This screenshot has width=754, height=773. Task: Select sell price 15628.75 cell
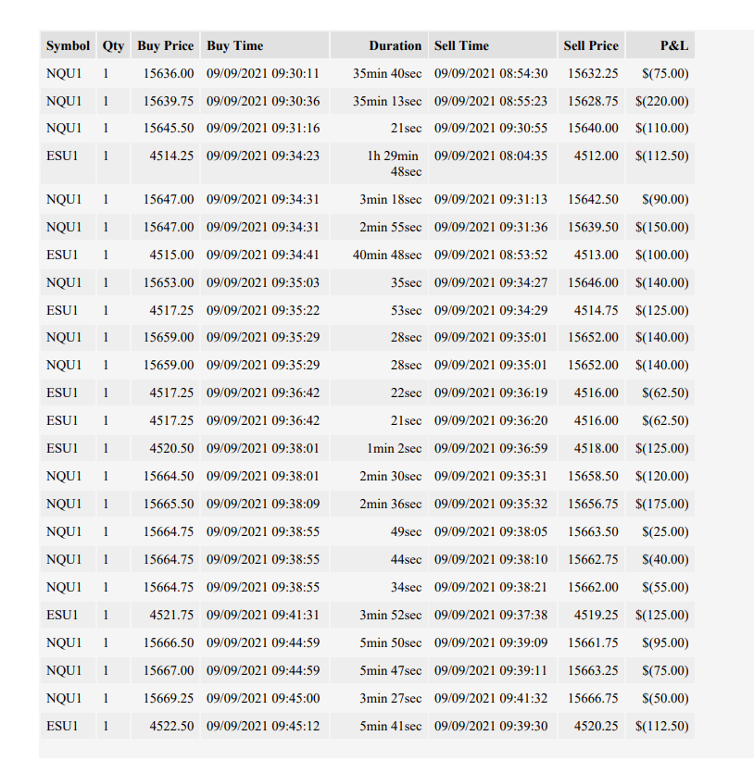pyautogui.click(x=591, y=101)
